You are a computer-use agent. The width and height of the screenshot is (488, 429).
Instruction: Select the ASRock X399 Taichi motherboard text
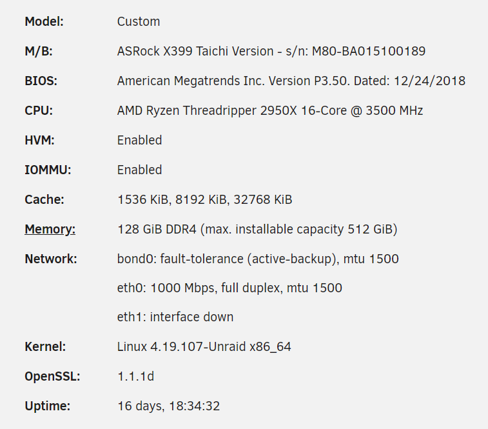tap(195, 51)
